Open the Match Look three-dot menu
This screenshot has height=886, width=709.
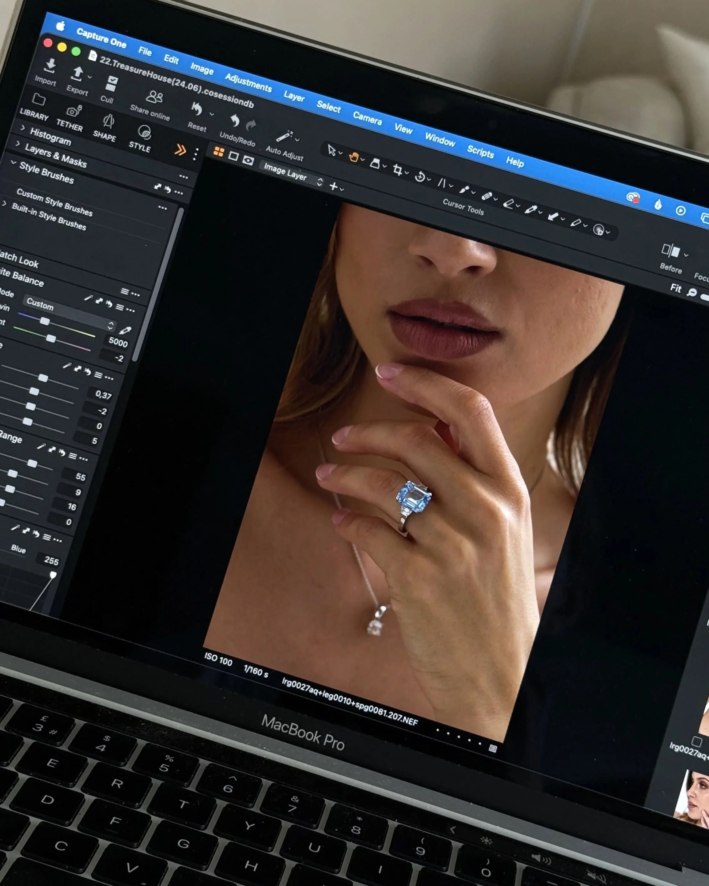pyautogui.click(x=135, y=294)
